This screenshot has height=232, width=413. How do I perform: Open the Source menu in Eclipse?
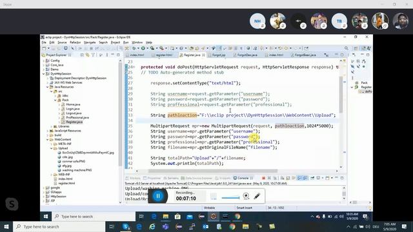pyautogui.click(x=62, y=43)
